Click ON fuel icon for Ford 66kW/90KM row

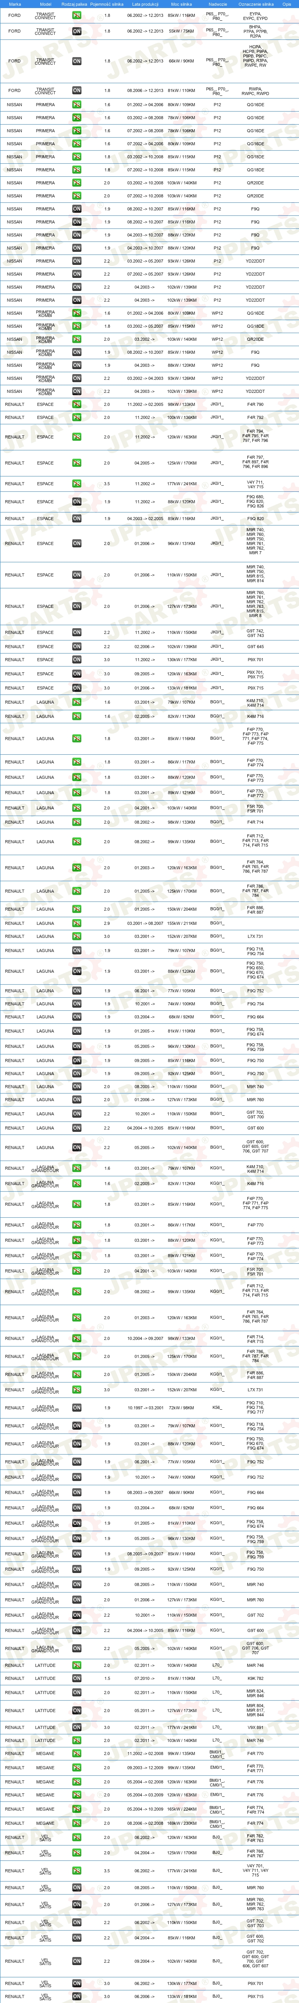coord(76,61)
